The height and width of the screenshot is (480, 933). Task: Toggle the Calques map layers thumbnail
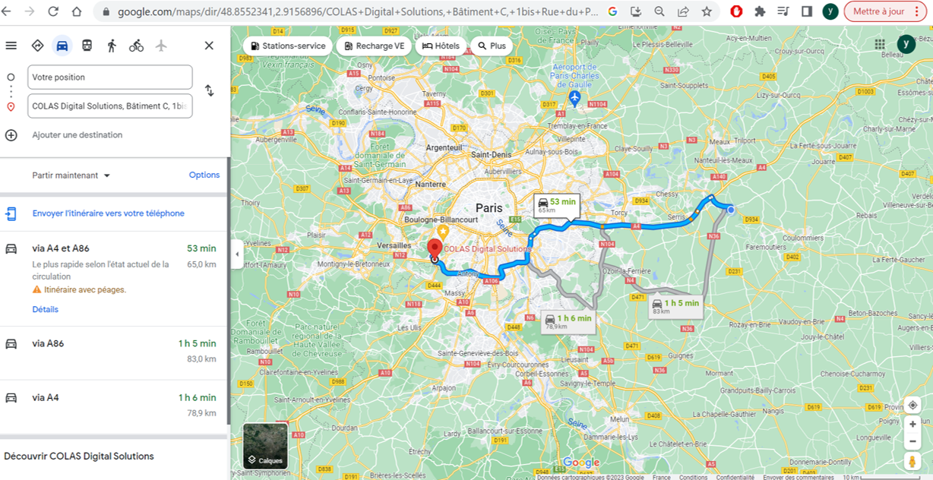(265, 446)
